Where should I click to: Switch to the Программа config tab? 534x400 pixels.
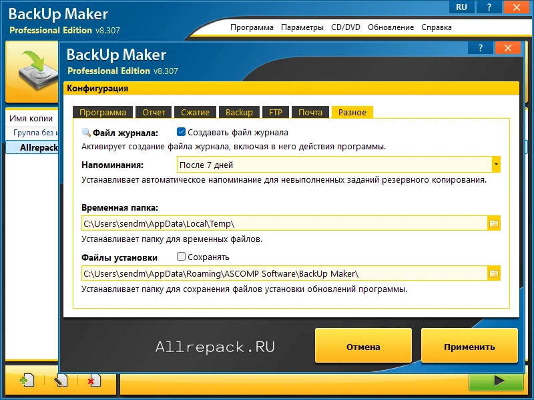point(103,112)
